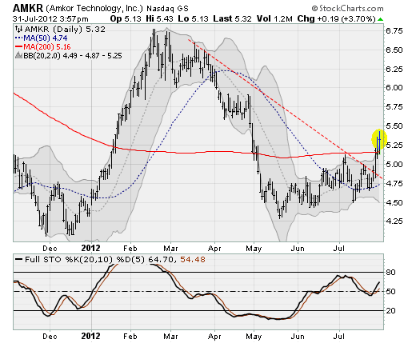The image size is (416, 343).
Task: Click the 'Last 5.32' price value
Action: click(232, 19)
